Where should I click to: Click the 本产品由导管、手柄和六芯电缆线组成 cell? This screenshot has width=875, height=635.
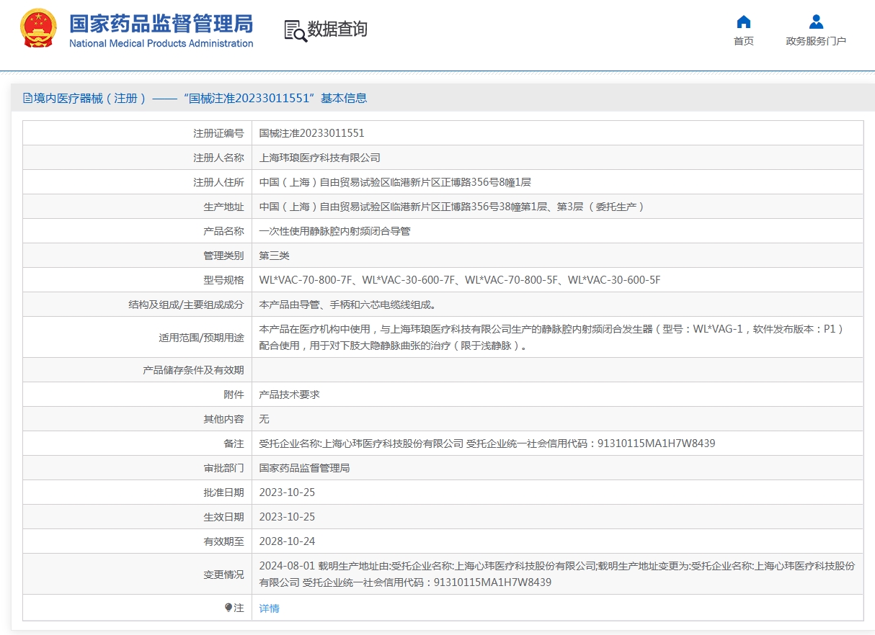[x=347, y=305]
